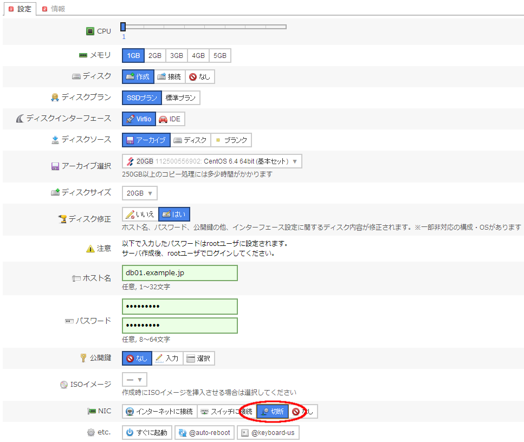Click インターネットに接続 NIC button
Image resolution: width=524 pixels, height=442 pixels.
pos(159,412)
